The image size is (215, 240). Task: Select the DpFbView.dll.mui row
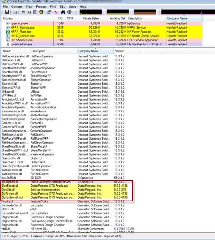65,197
